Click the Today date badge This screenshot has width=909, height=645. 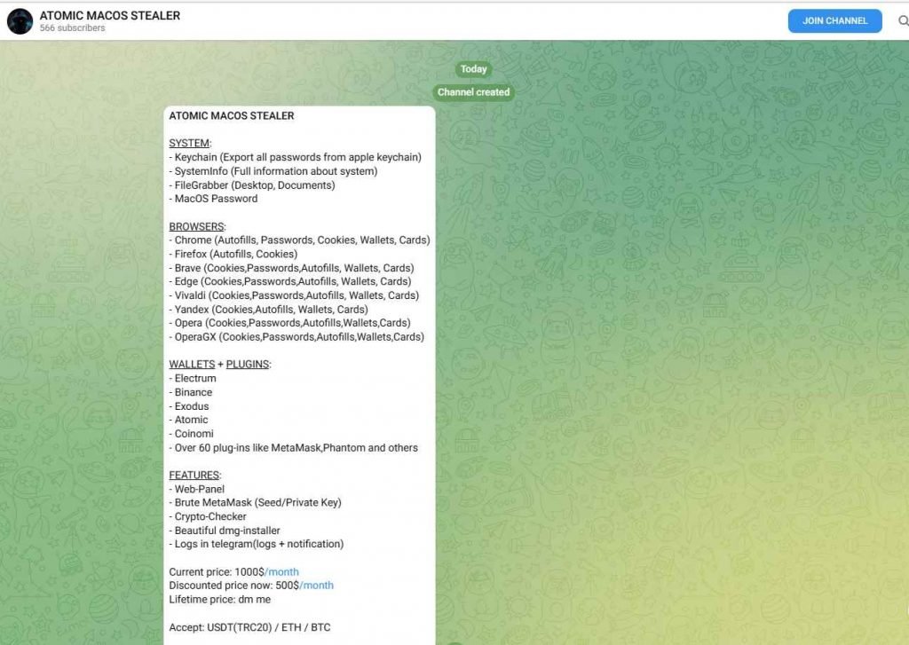point(473,69)
